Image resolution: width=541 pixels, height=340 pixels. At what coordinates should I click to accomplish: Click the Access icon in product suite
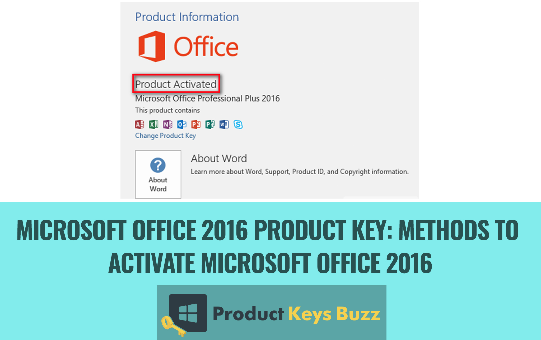point(140,124)
